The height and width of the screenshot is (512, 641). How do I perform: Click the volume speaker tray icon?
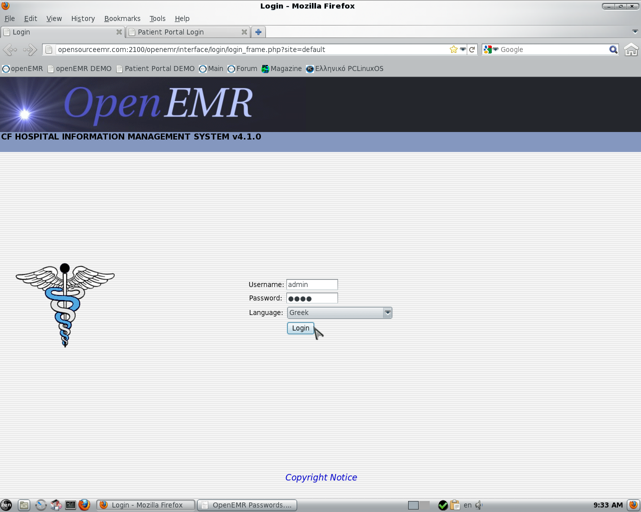[x=479, y=505]
